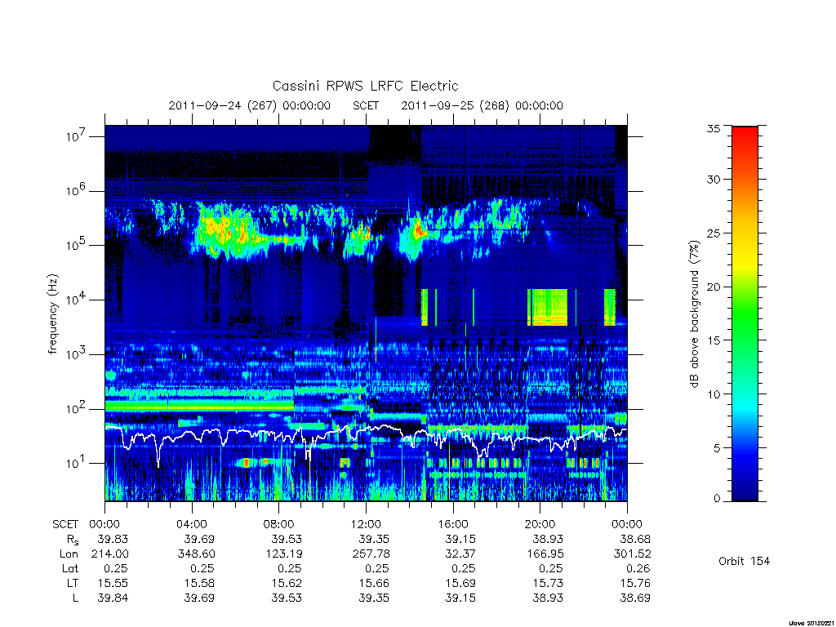836x627 pixels.
Task: Click the SCET label between the dates
Action: [x=366, y=105]
